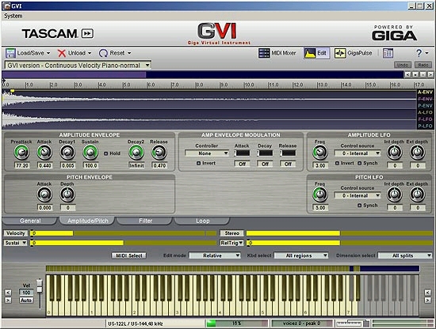The width and height of the screenshot is (436, 329).
Task: Toggle Invert under the Controller dropdown
Action: (198, 163)
